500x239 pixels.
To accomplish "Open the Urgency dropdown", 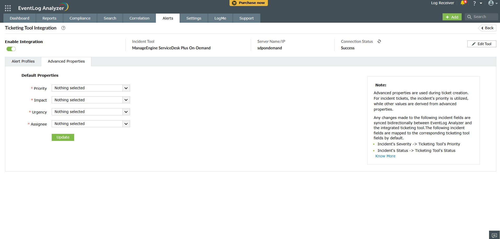I will pos(126,112).
